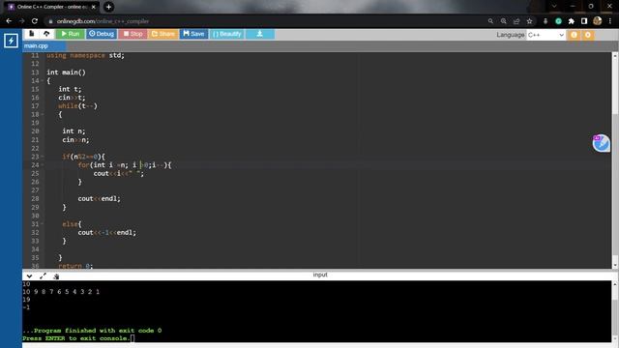Viewport: 619px width, 348px height.
Task: Click the 'return 0;' line
Action: (x=75, y=266)
